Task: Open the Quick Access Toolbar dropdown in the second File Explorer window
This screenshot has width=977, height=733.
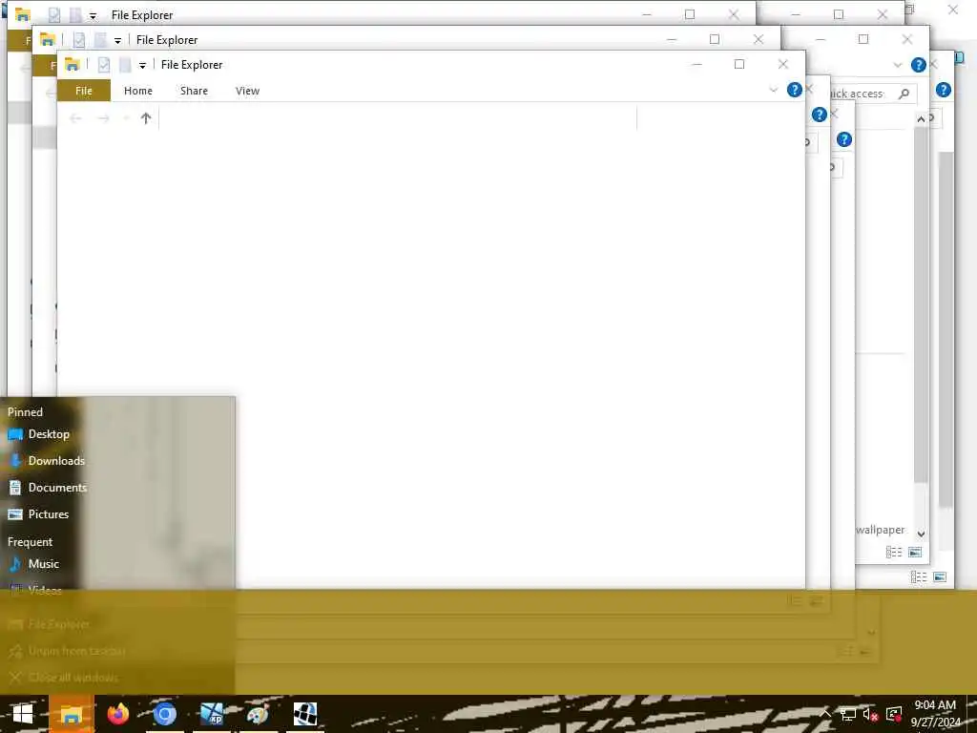Action: pos(117,40)
